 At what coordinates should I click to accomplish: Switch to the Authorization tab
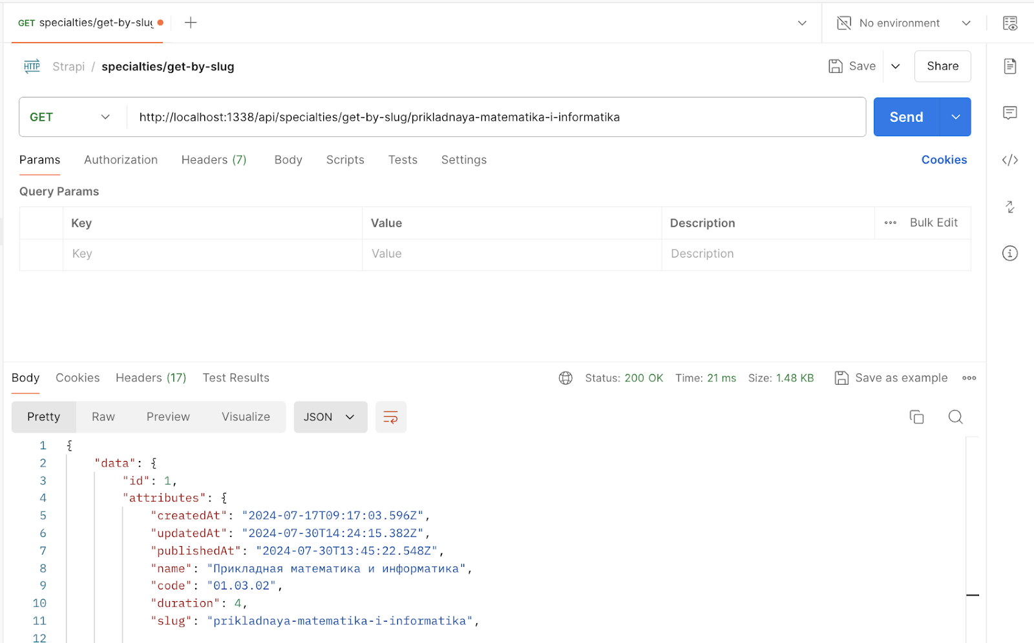click(x=121, y=159)
